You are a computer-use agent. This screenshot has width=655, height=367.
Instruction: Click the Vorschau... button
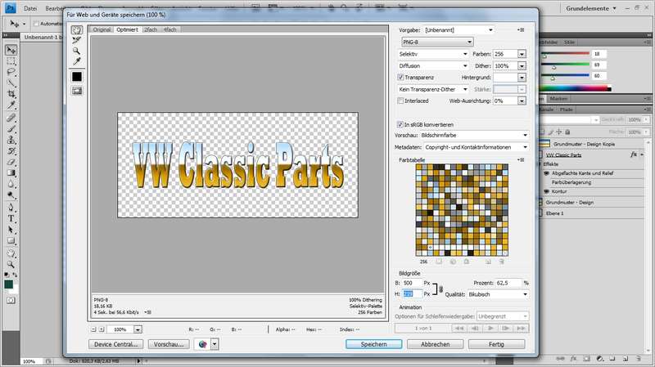pyautogui.click(x=169, y=344)
